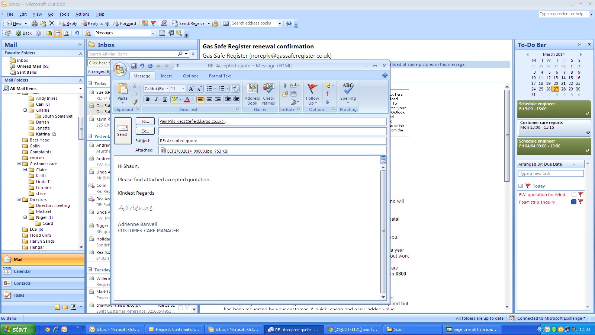Select the Format Painter brush icon
Viewport: 595px width, 335px height.
[x=135, y=102]
